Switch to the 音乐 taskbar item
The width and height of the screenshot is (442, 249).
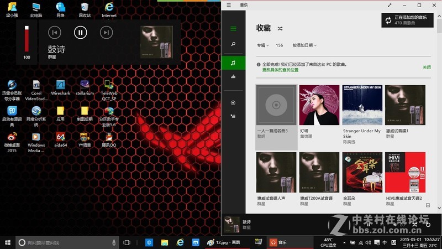pos(289,242)
